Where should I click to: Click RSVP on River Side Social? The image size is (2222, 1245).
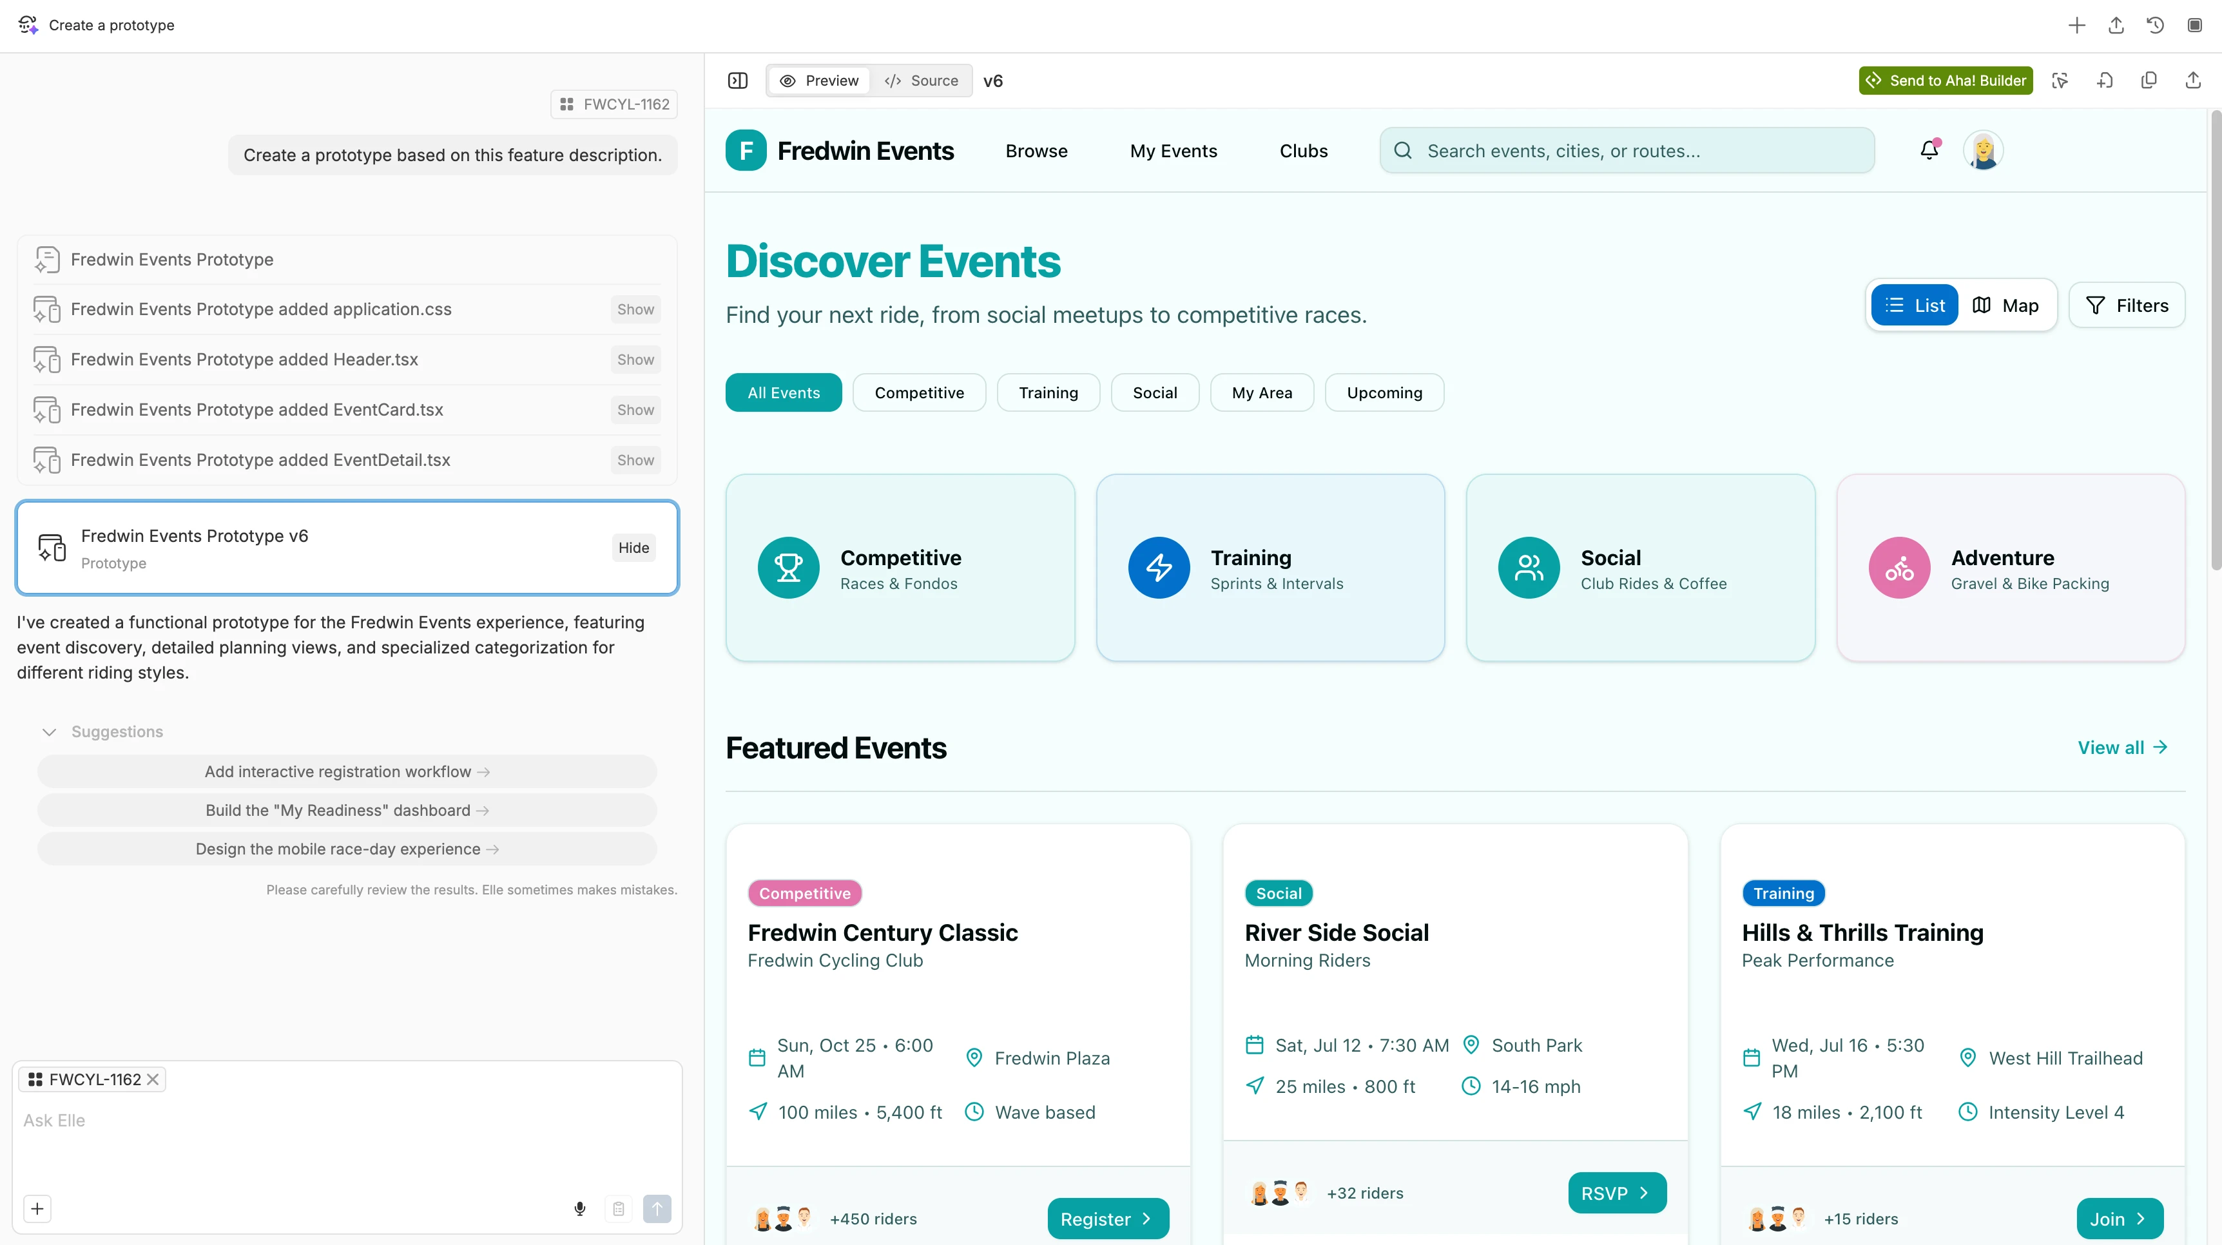[x=1618, y=1192]
